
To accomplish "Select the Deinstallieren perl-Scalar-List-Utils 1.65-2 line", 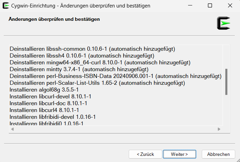I will pyautogui.click(x=97, y=83).
